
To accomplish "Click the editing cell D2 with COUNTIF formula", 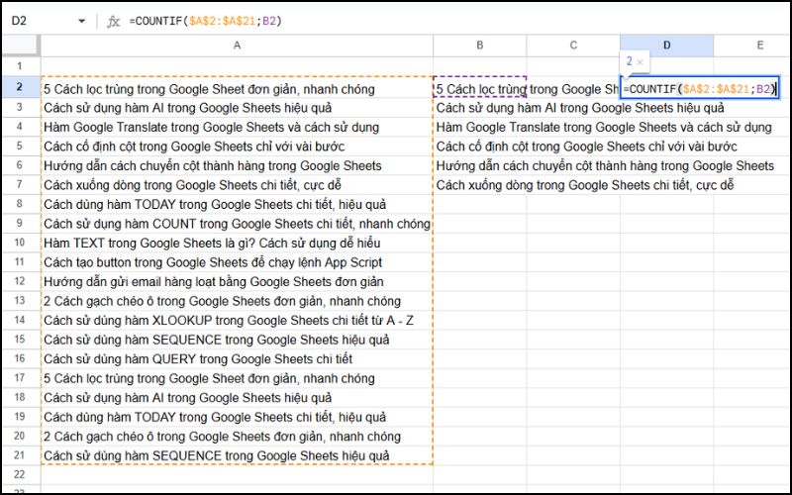I will [698, 89].
